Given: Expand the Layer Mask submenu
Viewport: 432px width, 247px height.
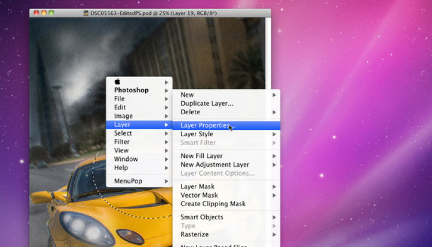Looking at the screenshot, I should (x=226, y=187).
